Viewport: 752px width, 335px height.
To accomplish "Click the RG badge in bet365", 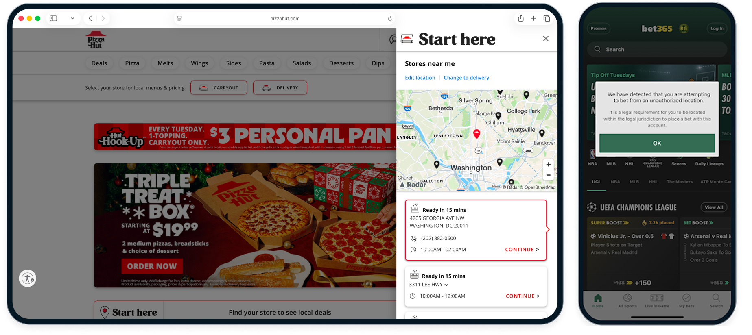I will coord(684,28).
